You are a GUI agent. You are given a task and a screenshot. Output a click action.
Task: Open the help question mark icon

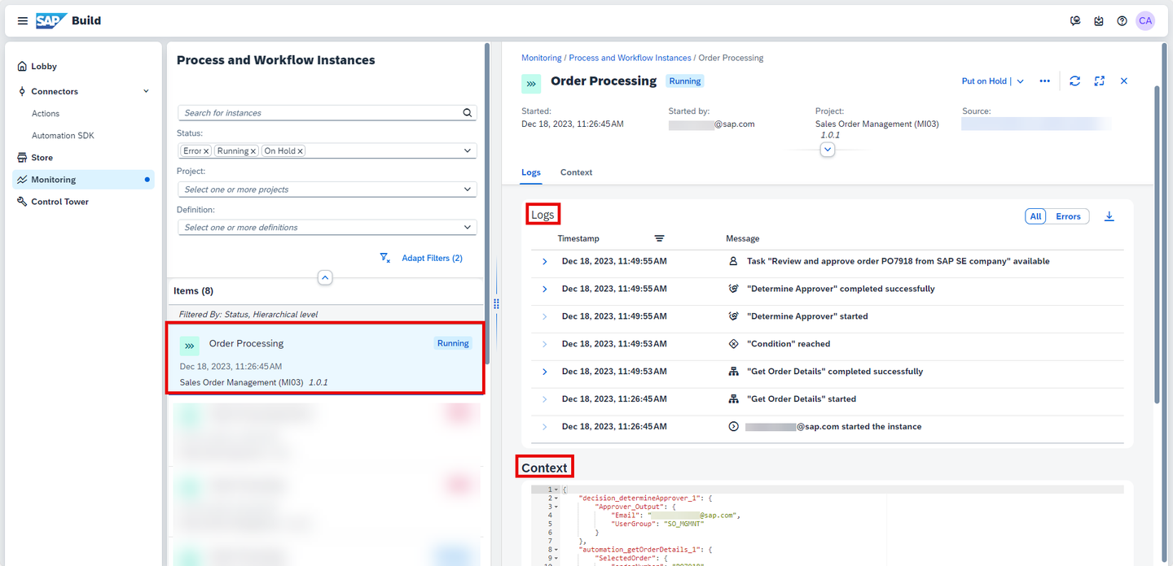(1122, 21)
